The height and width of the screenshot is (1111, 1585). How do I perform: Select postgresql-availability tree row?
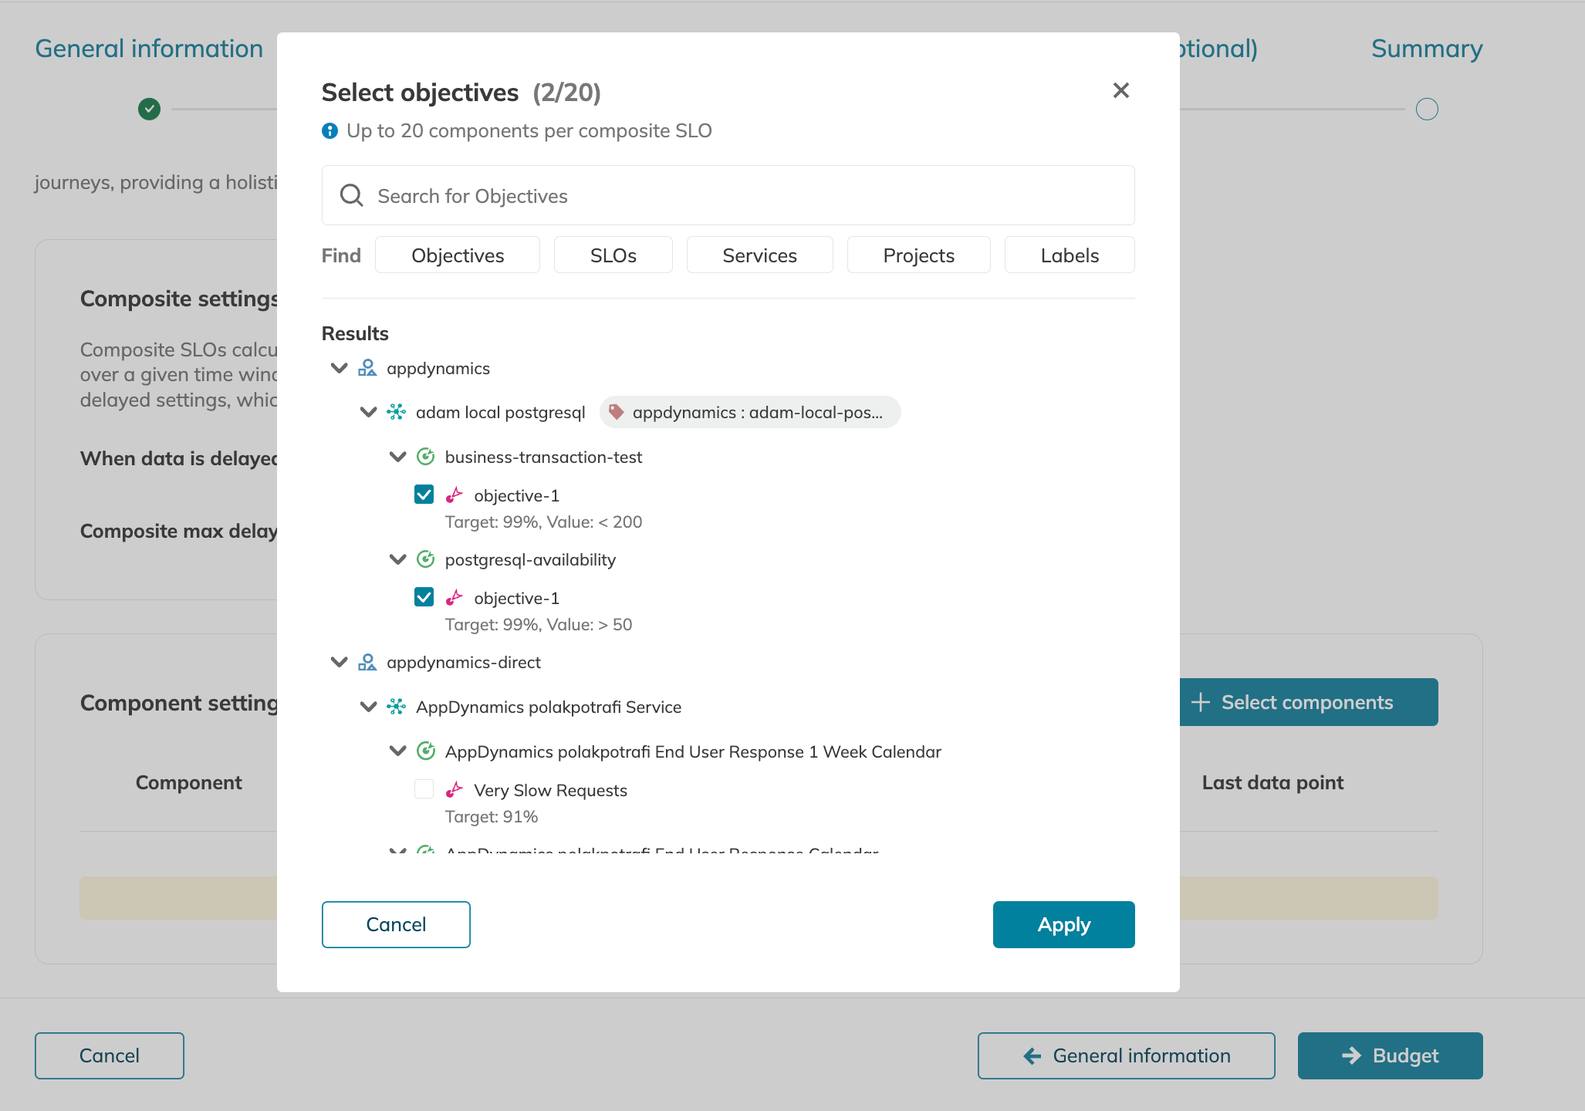tap(530, 559)
